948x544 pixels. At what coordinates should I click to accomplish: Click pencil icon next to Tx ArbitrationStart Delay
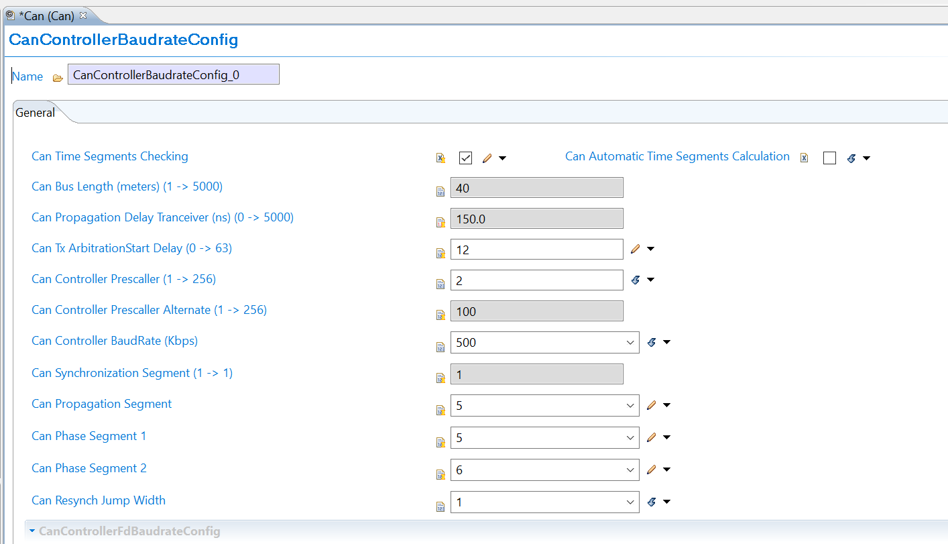coord(636,249)
